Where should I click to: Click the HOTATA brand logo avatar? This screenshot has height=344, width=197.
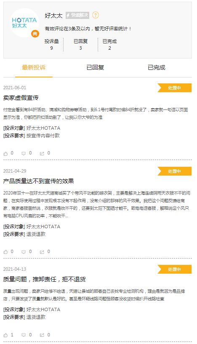[24, 23]
